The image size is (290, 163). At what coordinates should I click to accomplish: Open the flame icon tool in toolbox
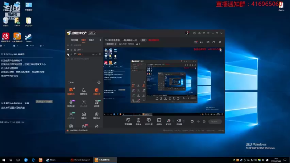tap(96, 126)
